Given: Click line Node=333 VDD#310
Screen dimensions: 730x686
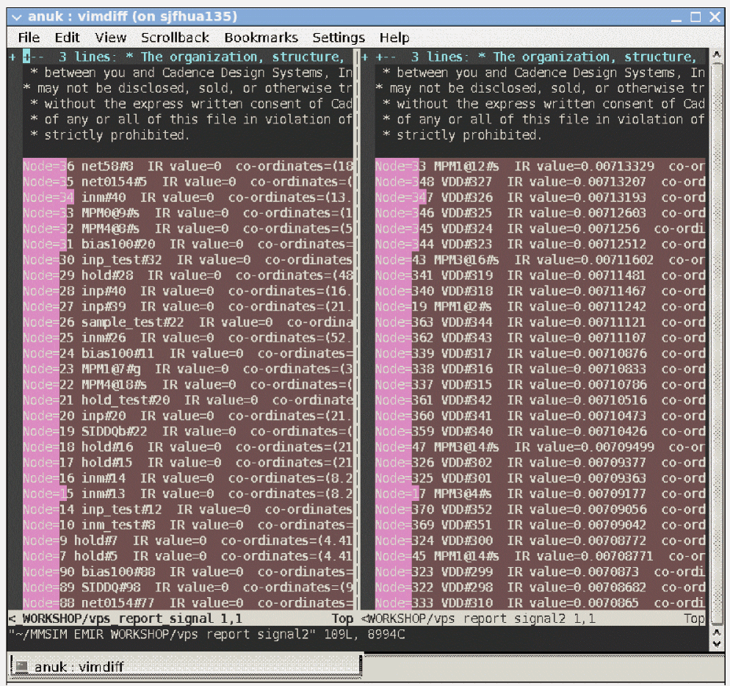Looking at the screenshot, I should (541, 603).
